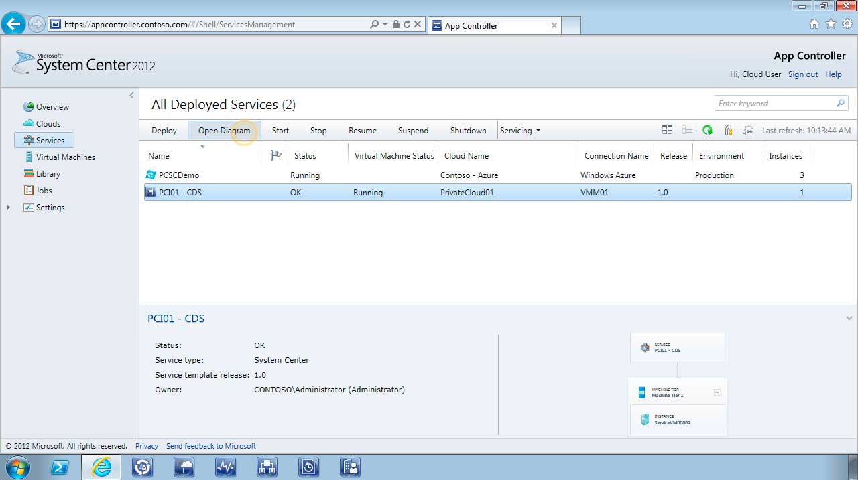Sort by the Cloud Name column header
The width and height of the screenshot is (858, 480).
click(x=467, y=155)
